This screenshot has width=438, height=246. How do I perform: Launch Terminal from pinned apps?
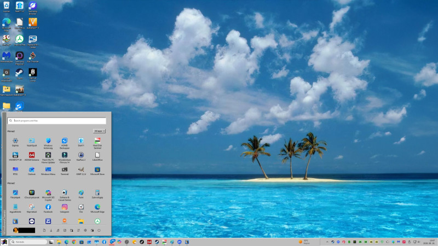(65, 171)
